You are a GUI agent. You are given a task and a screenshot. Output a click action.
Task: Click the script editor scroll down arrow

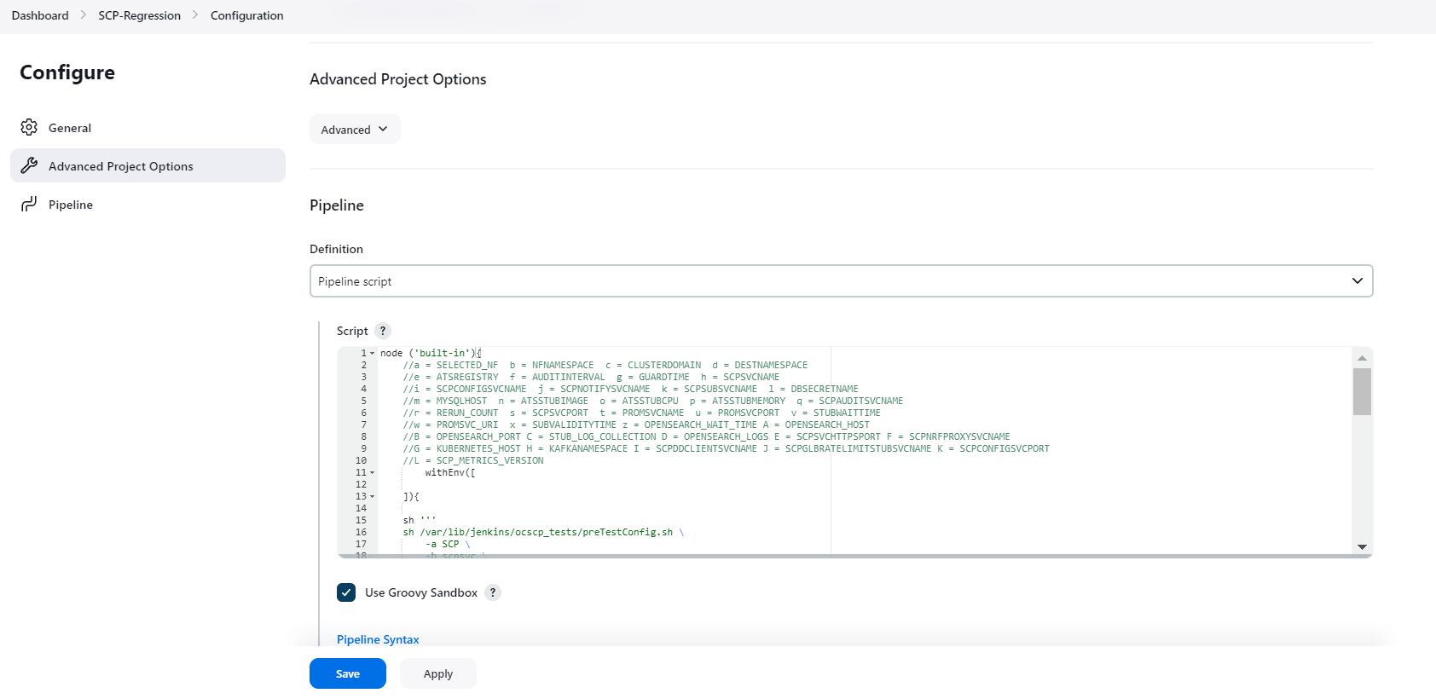(x=1362, y=546)
